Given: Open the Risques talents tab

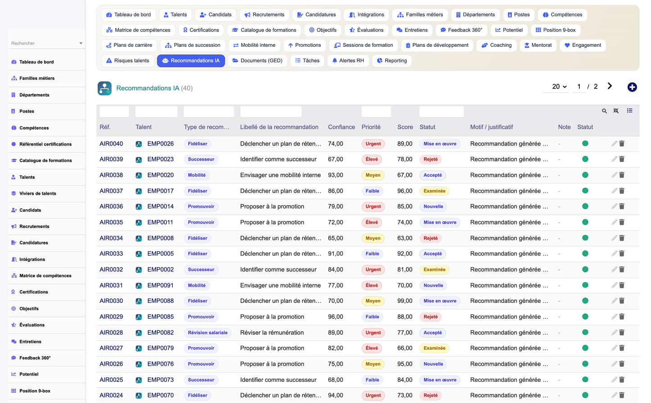Looking at the screenshot, I should tap(127, 60).
